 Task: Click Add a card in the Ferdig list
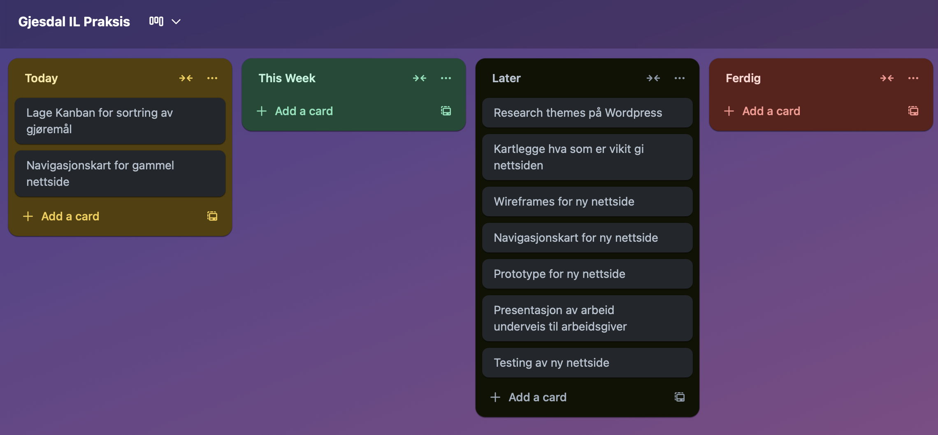click(x=771, y=111)
